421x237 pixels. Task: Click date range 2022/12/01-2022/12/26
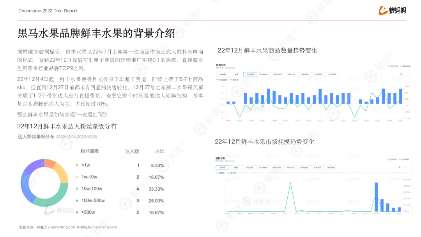tap(76, 137)
